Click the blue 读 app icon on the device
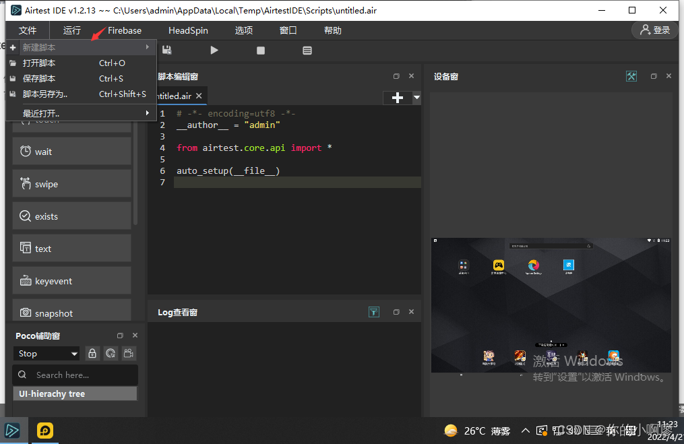Viewport: 684px width, 444px height. [568, 265]
